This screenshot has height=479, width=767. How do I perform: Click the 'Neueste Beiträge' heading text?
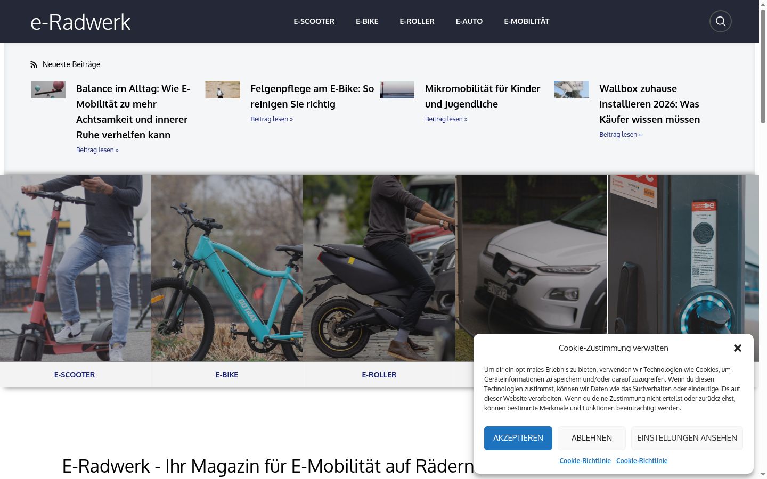pos(71,64)
